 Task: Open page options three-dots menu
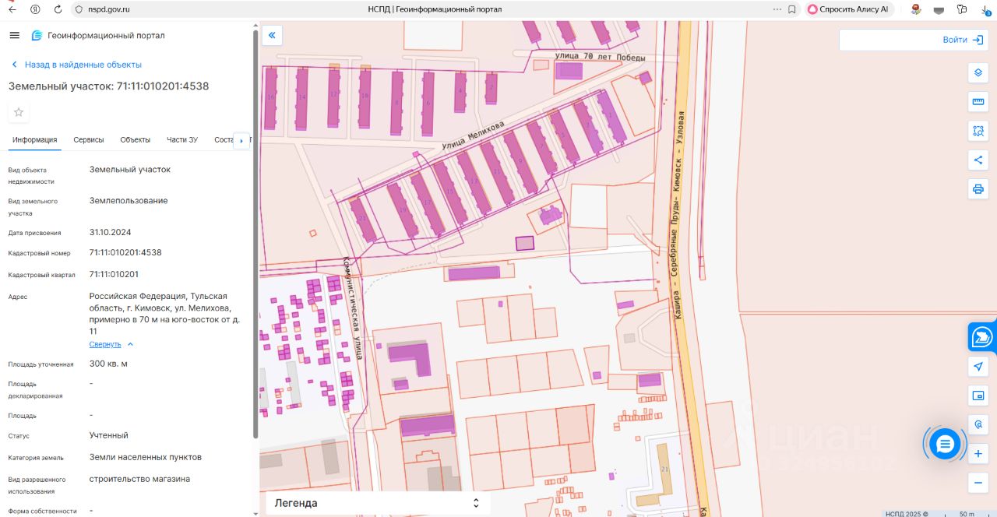click(777, 9)
